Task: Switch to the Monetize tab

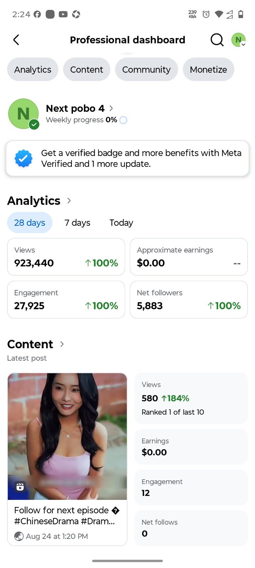Action: [208, 70]
